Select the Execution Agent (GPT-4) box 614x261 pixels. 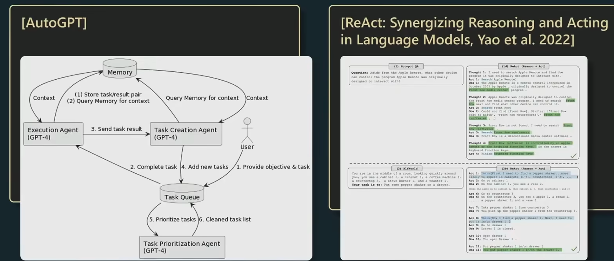tap(53, 134)
